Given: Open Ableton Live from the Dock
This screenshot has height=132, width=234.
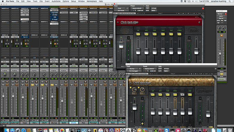Looking at the screenshot, I should point(150,130).
